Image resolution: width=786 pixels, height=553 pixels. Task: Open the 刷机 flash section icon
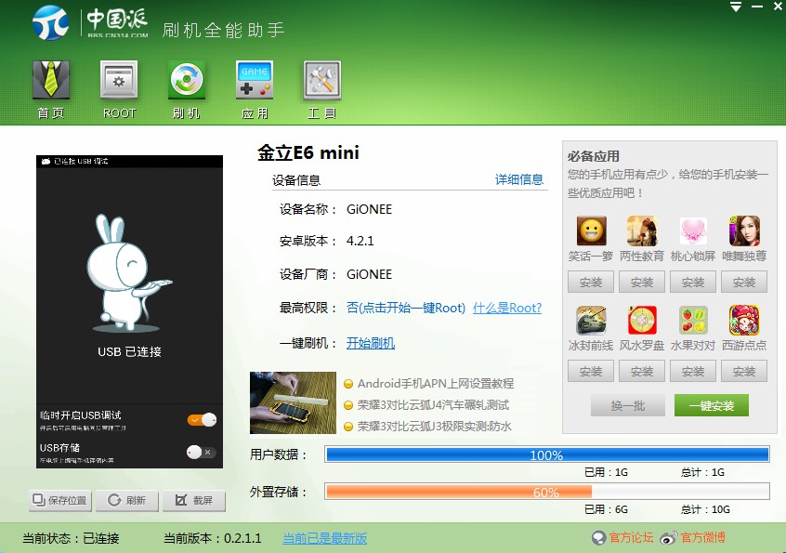(x=187, y=80)
